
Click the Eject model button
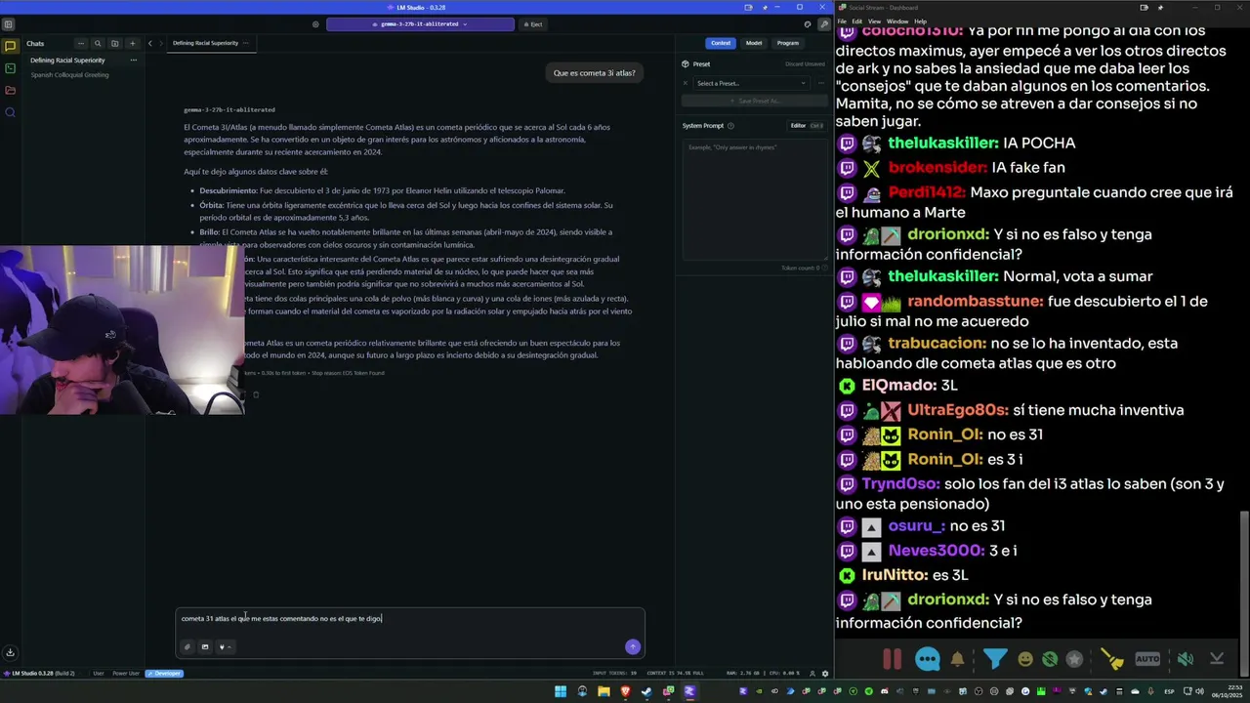point(532,24)
